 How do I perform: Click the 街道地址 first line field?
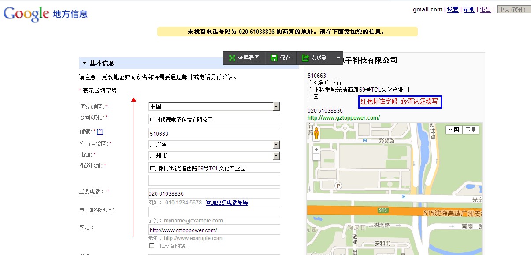[214, 168]
